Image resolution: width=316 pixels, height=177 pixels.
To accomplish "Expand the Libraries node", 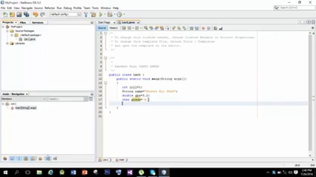I will (7, 43).
